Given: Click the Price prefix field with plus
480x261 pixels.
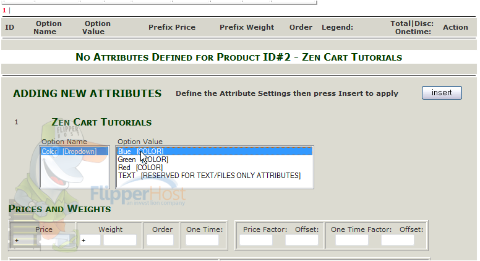Looking at the screenshot, I should [22, 240].
